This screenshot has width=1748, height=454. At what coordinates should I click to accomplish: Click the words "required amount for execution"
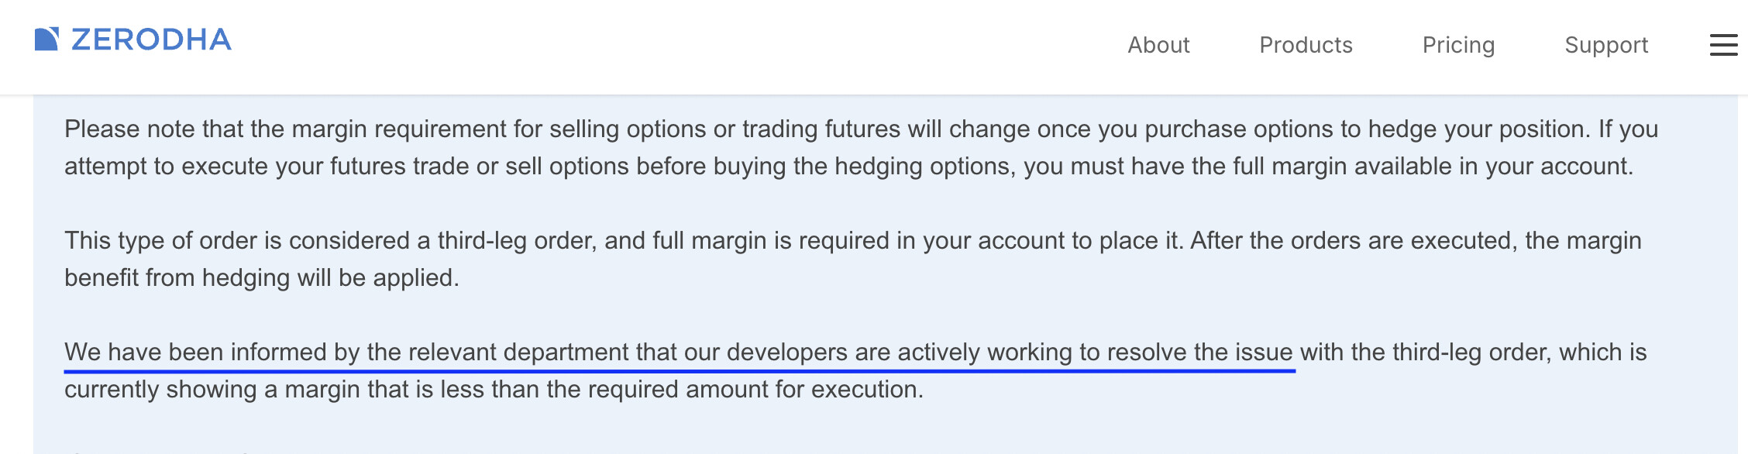(755, 390)
